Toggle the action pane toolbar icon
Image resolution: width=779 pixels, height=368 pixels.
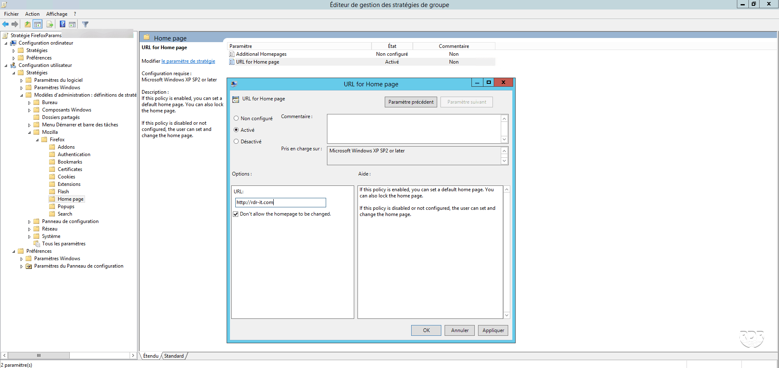coord(72,24)
